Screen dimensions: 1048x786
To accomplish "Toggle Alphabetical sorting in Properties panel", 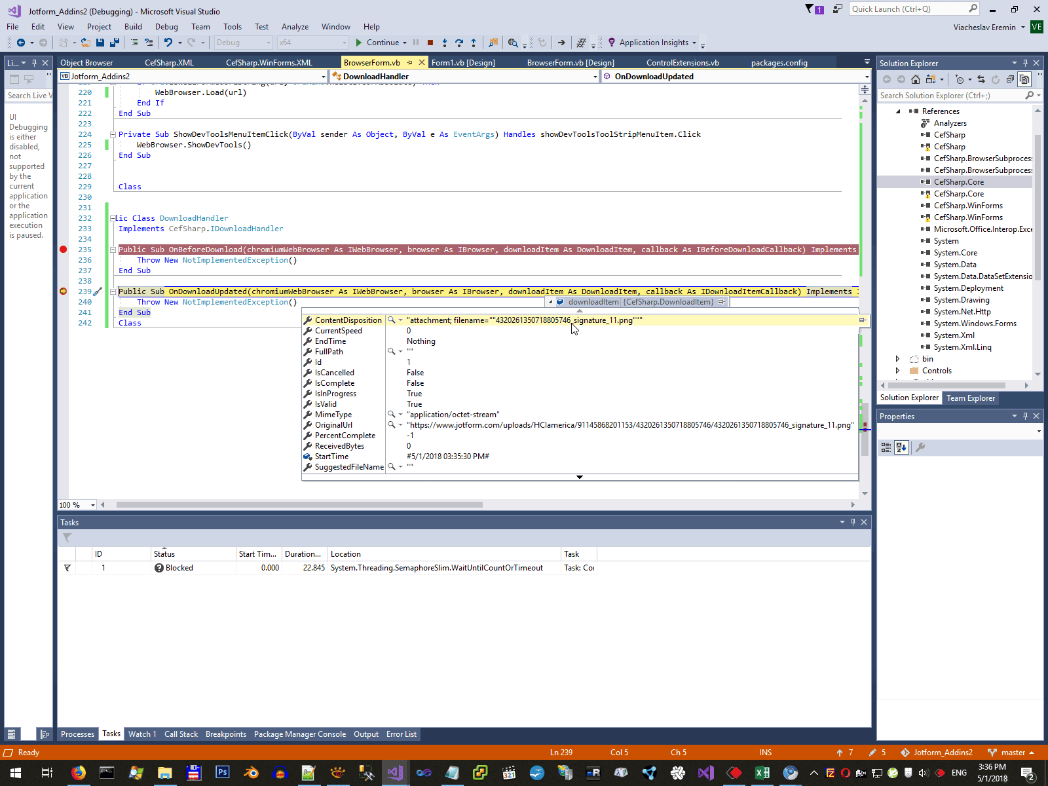I will click(x=902, y=447).
